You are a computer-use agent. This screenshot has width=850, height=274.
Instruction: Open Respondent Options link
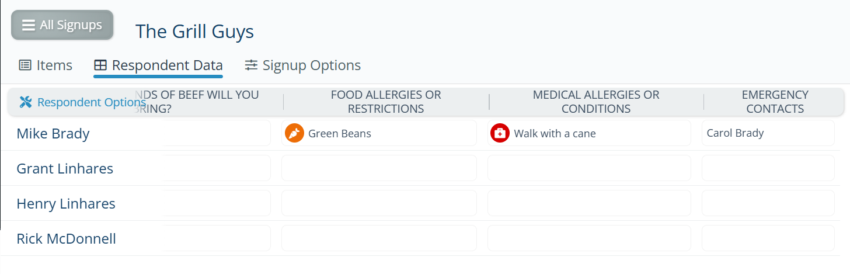click(91, 102)
